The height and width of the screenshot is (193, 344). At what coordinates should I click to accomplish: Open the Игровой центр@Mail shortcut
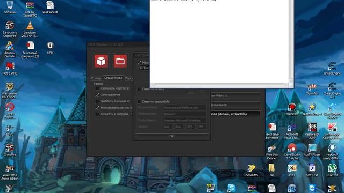332,151
